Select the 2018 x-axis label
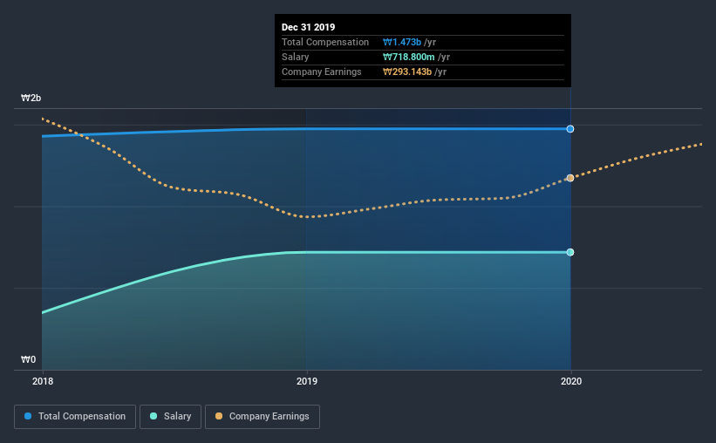 [x=43, y=381]
